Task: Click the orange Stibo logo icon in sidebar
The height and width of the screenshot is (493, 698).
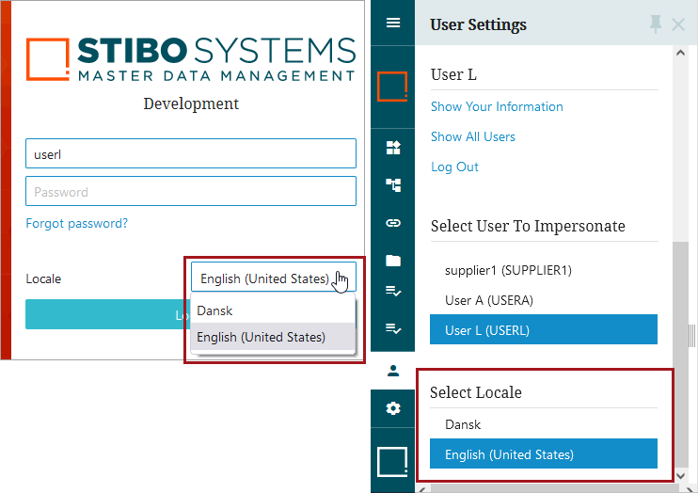Action: [392, 87]
